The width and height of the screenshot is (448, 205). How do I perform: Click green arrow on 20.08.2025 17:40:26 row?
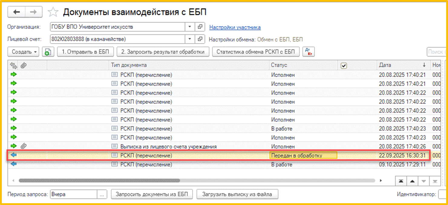point(14,146)
